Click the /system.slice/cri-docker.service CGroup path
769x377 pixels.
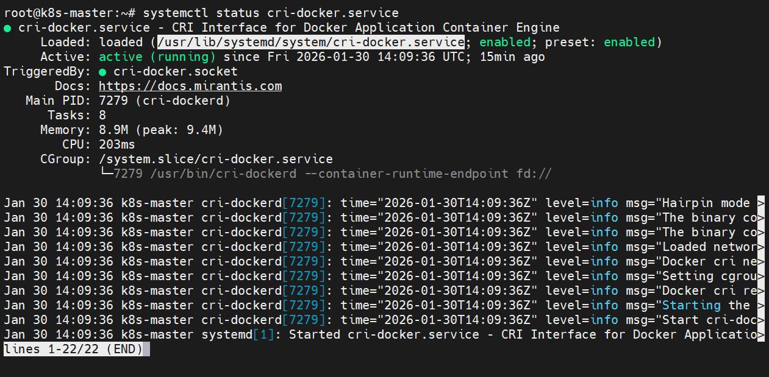pyautogui.click(x=216, y=159)
